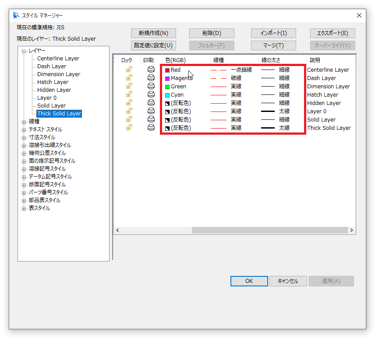Collapse the レイヤー tree node
The height and width of the screenshot is (338, 375).
[x=25, y=51]
